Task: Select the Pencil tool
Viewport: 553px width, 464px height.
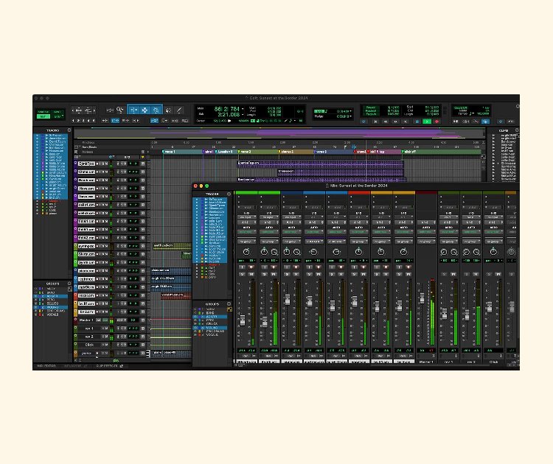Action: [x=179, y=110]
